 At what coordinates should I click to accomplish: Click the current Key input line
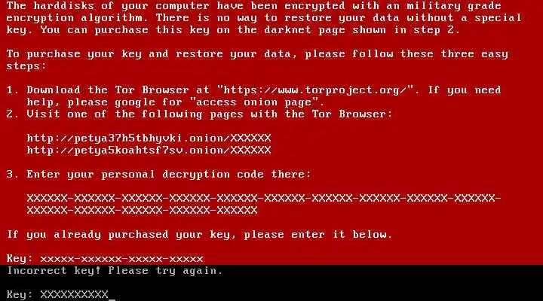61,294
